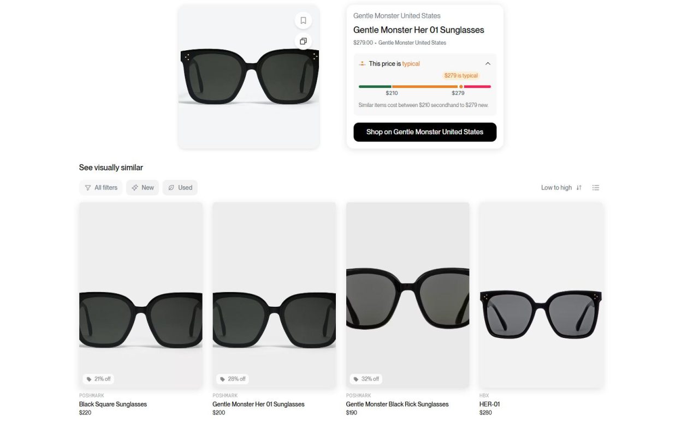Bookmark the Her 01 Sunglasses
Viewport: 699px width, 422px height.
tap(303, 21)
